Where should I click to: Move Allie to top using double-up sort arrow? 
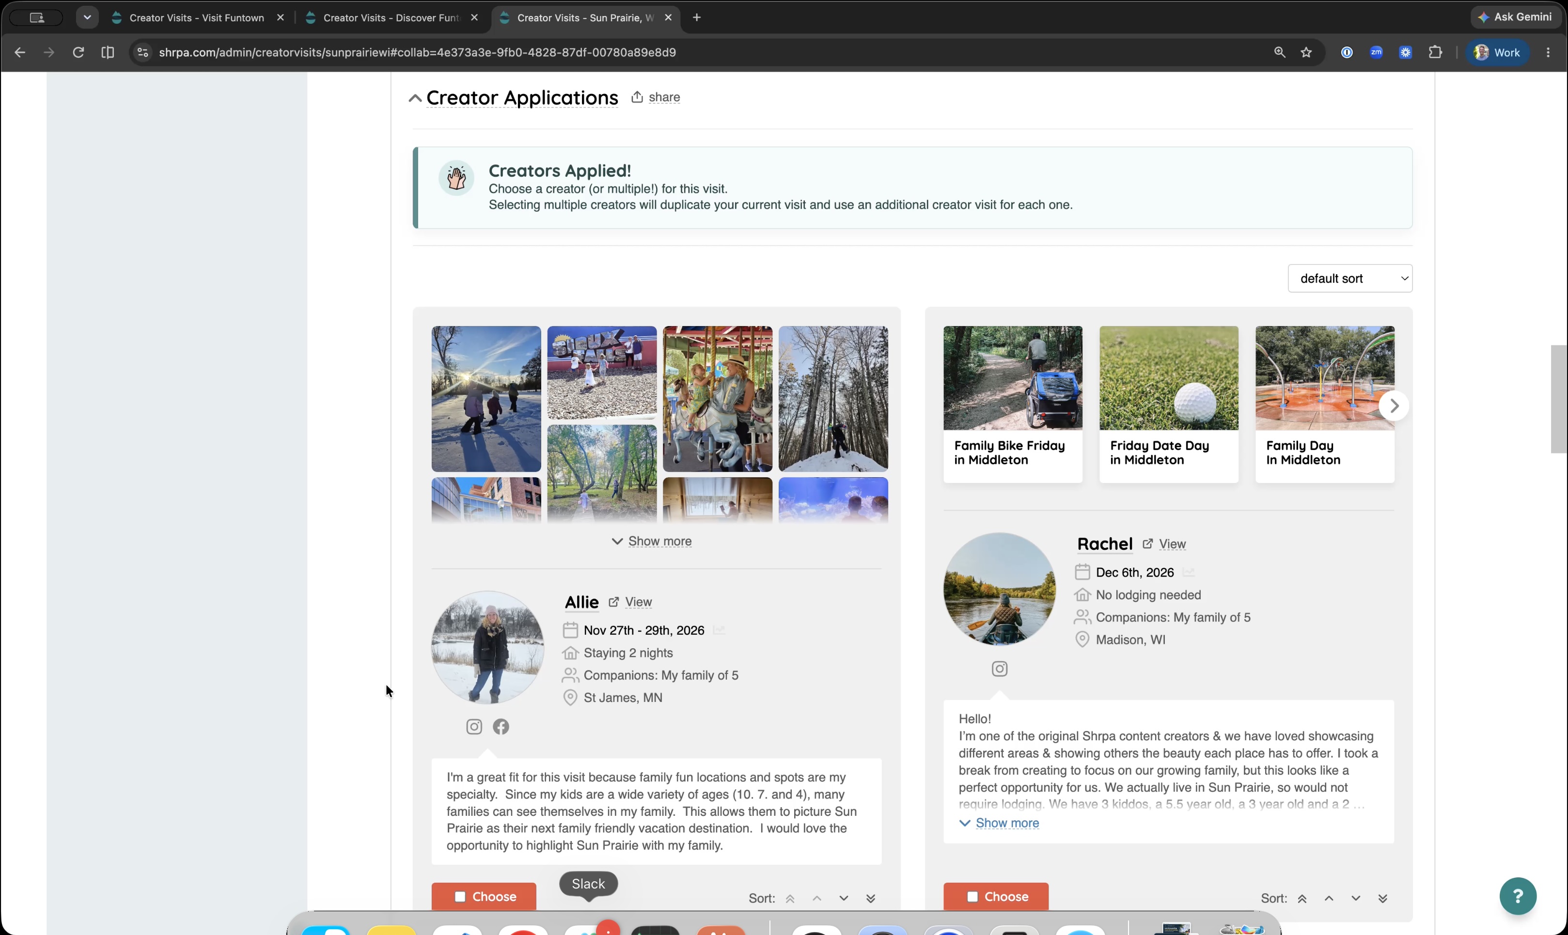pyautogui.click(x=790, y=899)
